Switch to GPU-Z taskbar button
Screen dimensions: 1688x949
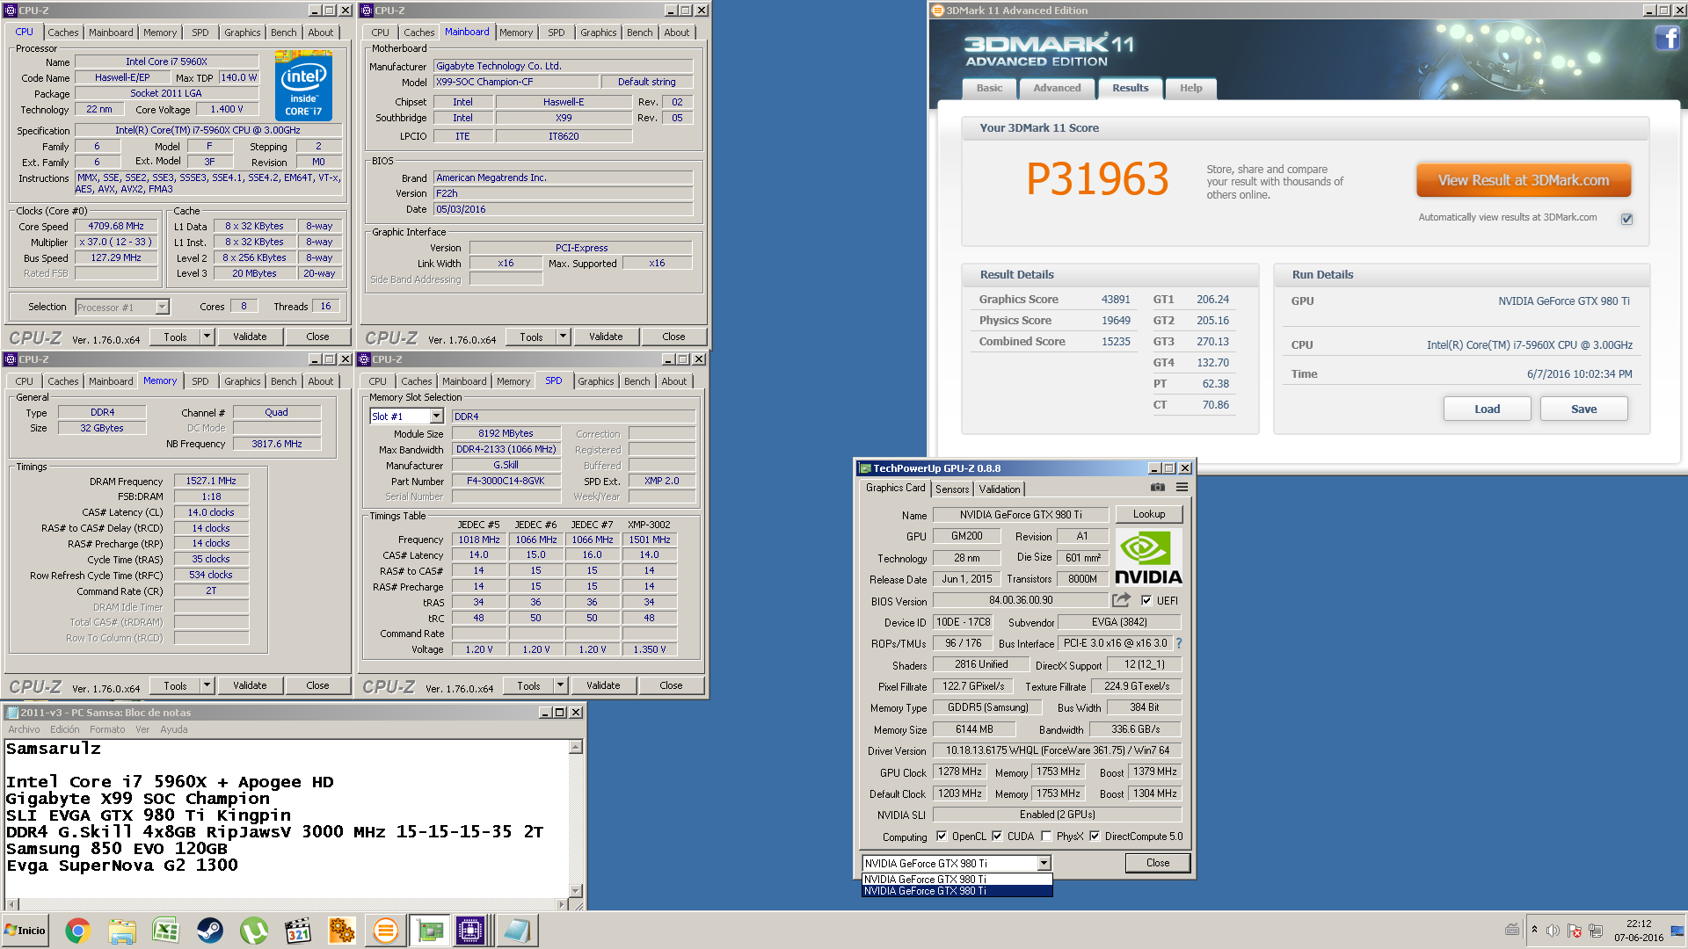point(430,931)
